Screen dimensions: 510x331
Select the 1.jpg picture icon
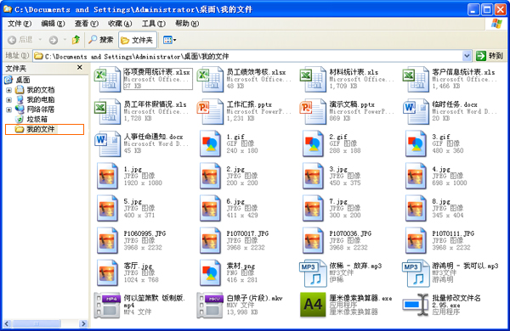pyautogui.click(x=107, y=176)
